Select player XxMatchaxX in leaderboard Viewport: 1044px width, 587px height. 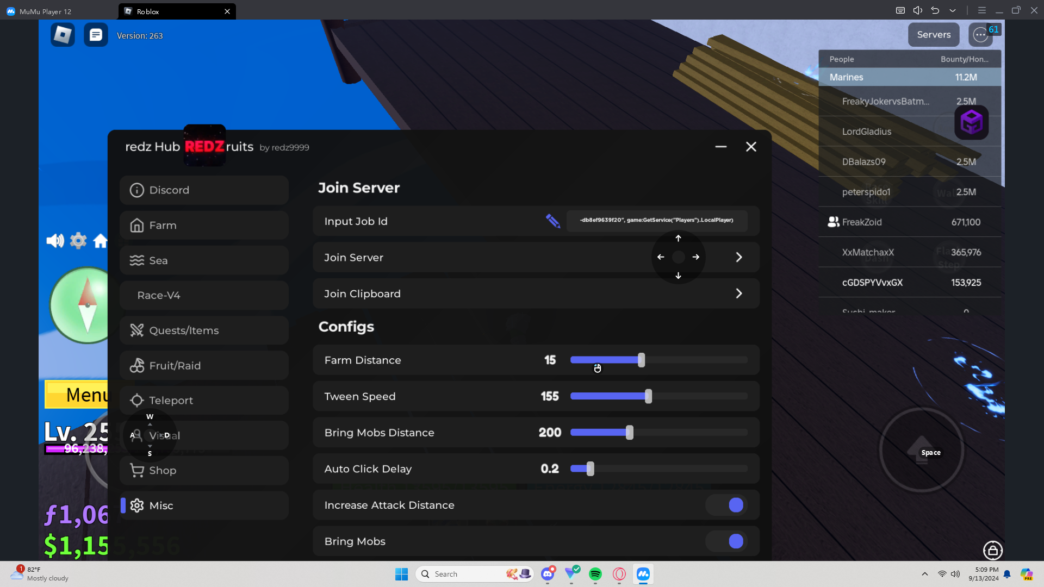[910, 252]
